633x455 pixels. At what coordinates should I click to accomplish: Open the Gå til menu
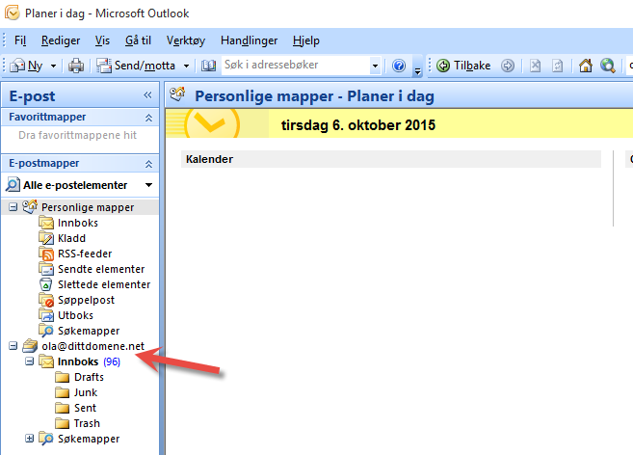coord(138,40)
